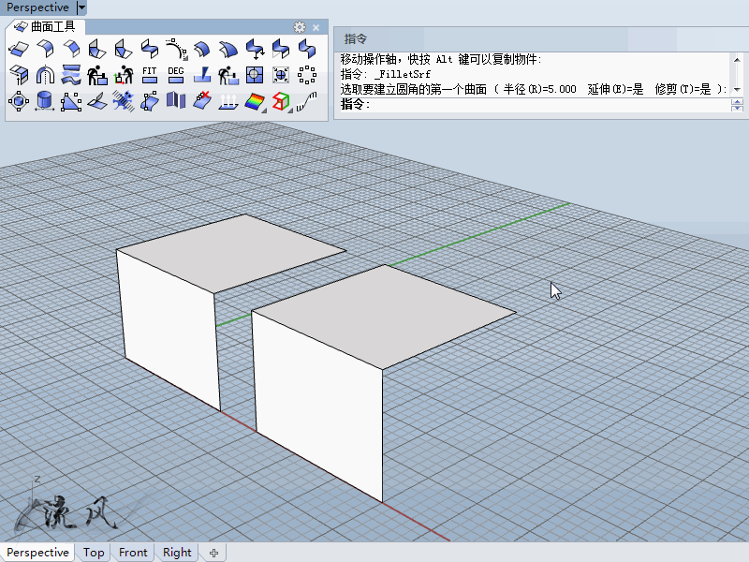Select the Variable radius fillet surface tool
This screenshot has height=562, width=749.
coord(97,49)
